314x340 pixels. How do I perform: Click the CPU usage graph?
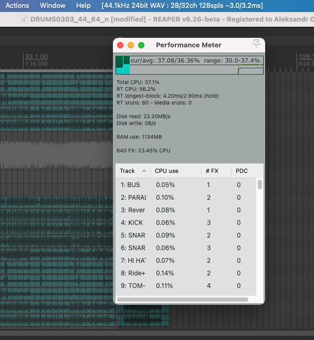point(190,65)
